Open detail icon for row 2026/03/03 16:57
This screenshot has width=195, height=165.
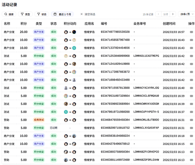tap(191, 32)
